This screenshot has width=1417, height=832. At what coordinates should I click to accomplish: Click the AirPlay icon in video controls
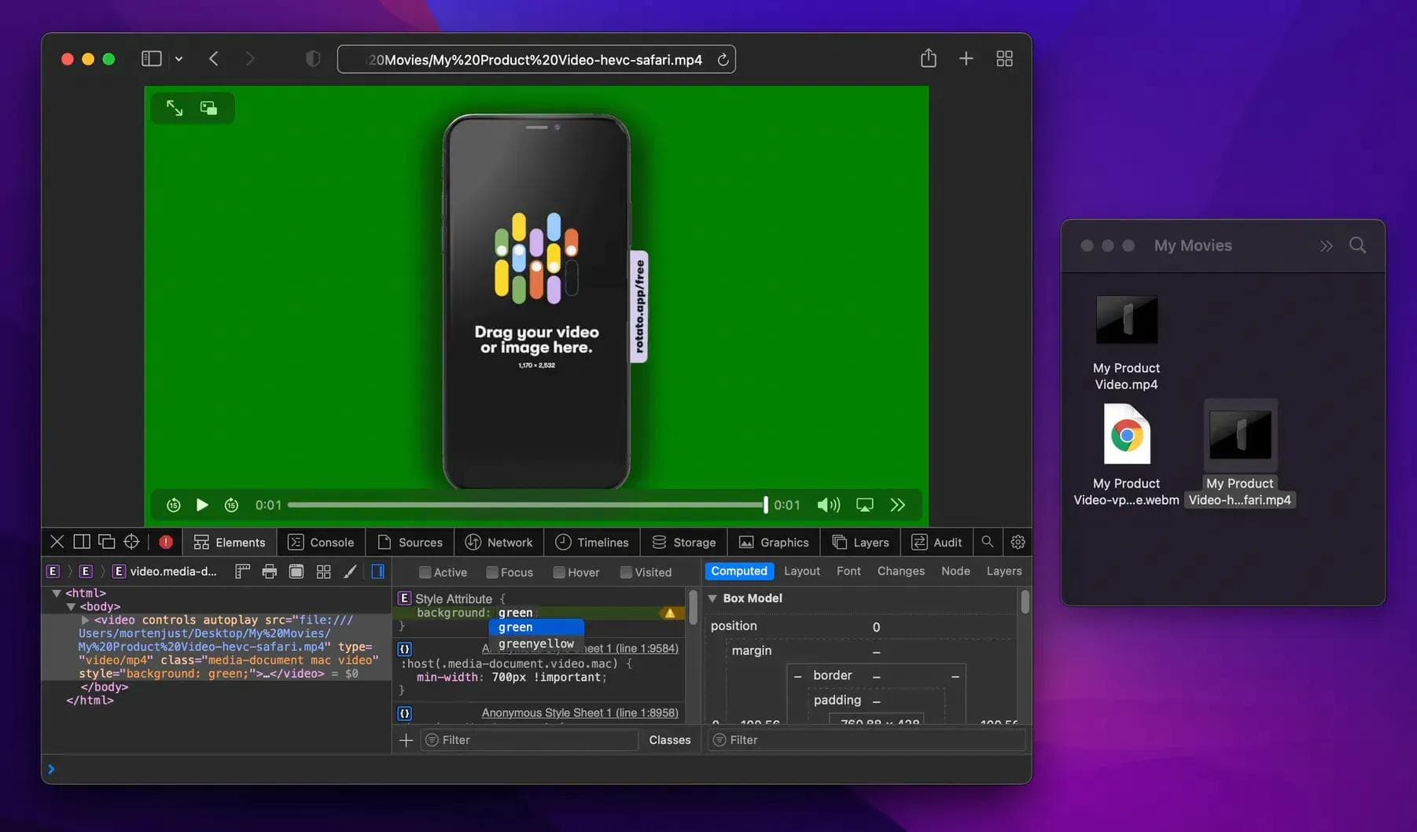point(864,505)
